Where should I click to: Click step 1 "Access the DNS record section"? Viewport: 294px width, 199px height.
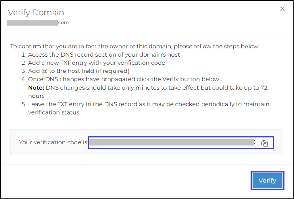tap(104, 55)
